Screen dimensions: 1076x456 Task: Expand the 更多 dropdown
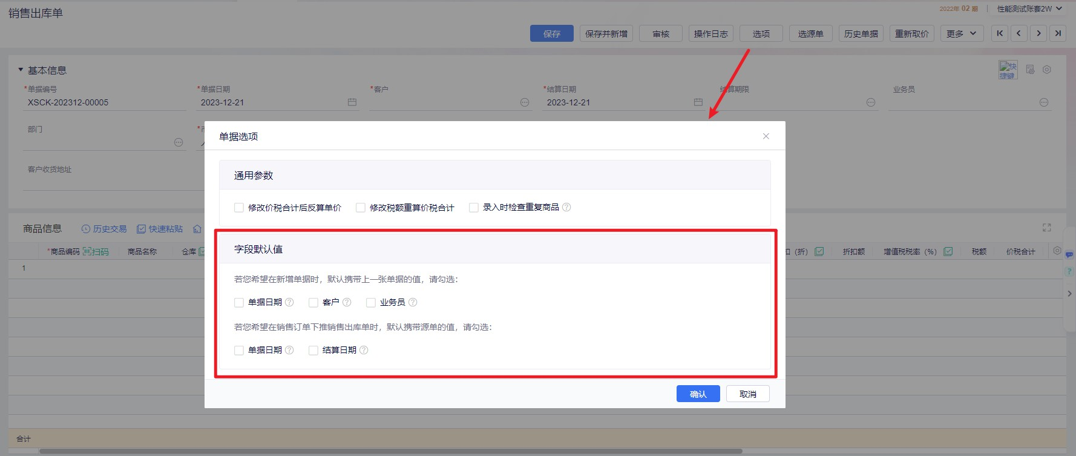pyautogui.click(x=962, y=33)
